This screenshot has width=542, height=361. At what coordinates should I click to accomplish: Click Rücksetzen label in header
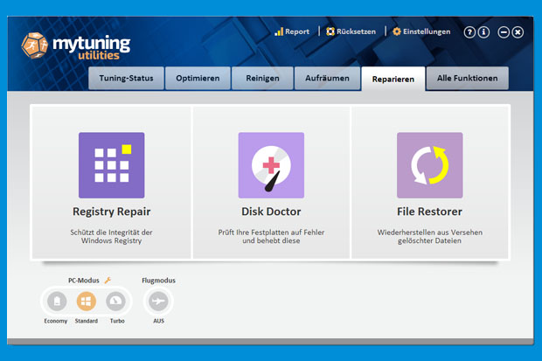click(356, 31)
